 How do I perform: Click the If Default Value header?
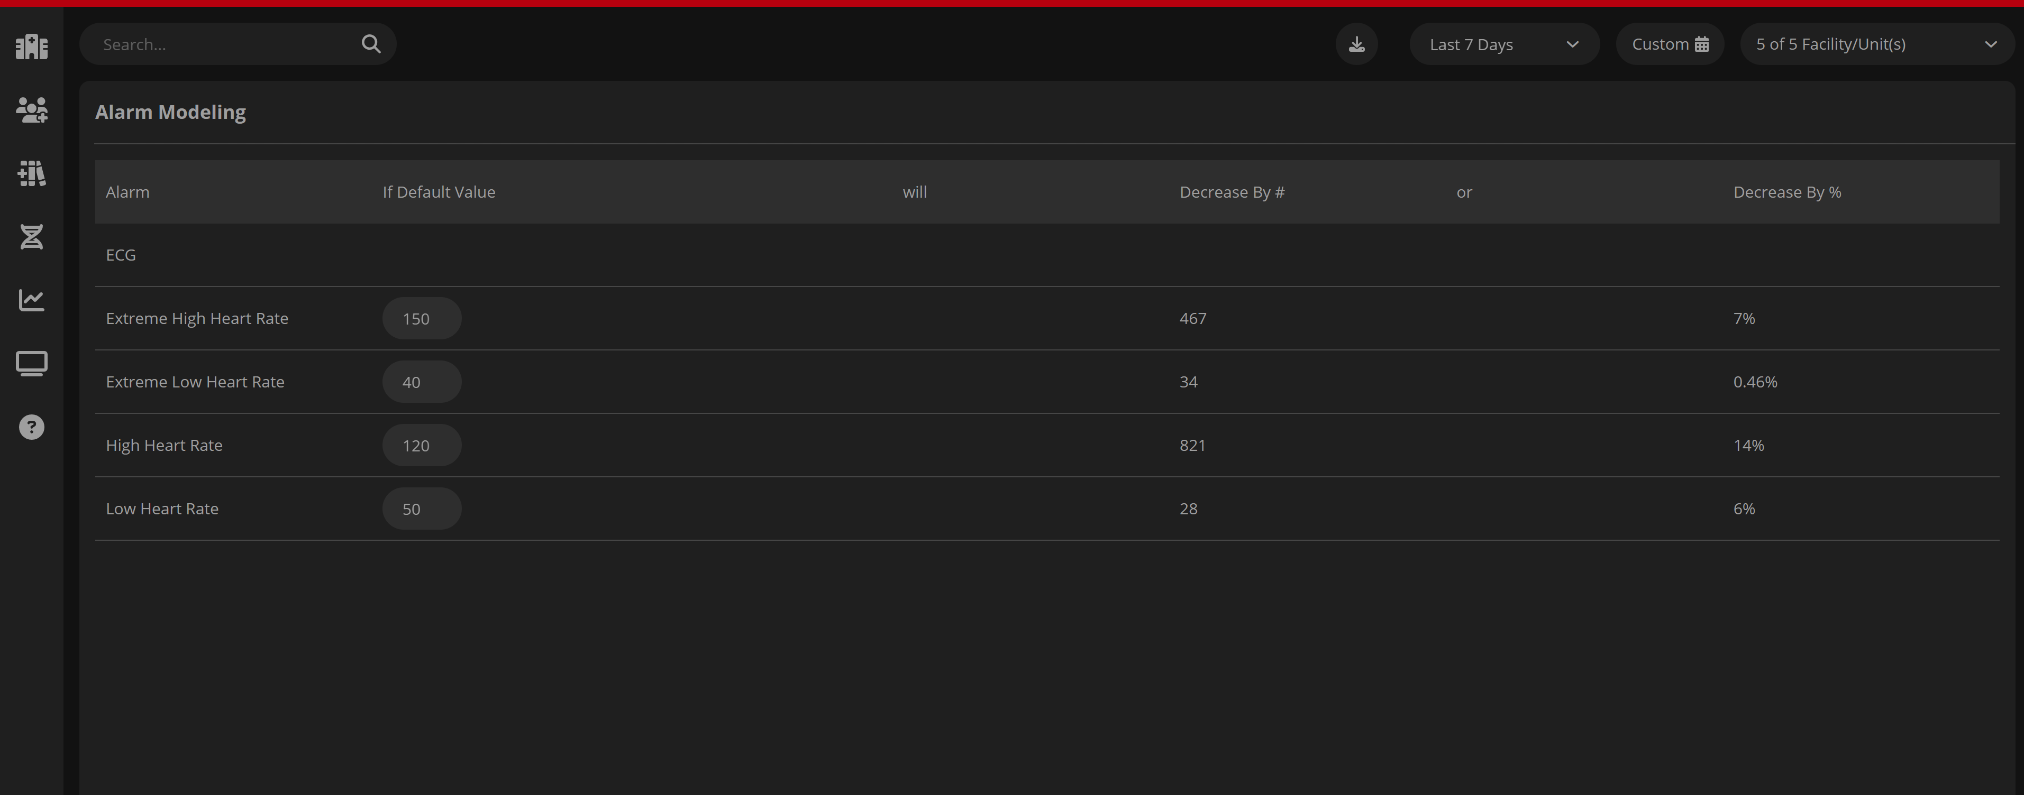click(439, 192)
